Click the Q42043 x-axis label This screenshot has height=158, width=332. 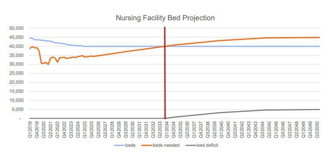coord(256,130)
